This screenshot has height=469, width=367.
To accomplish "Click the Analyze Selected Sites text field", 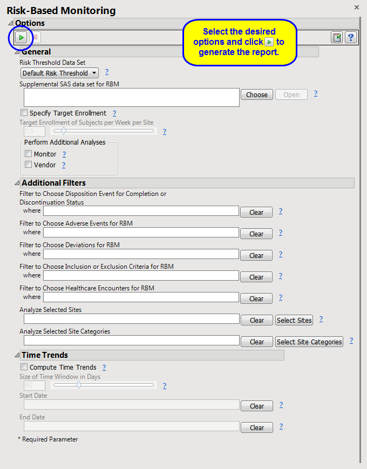I will [132, 319].
